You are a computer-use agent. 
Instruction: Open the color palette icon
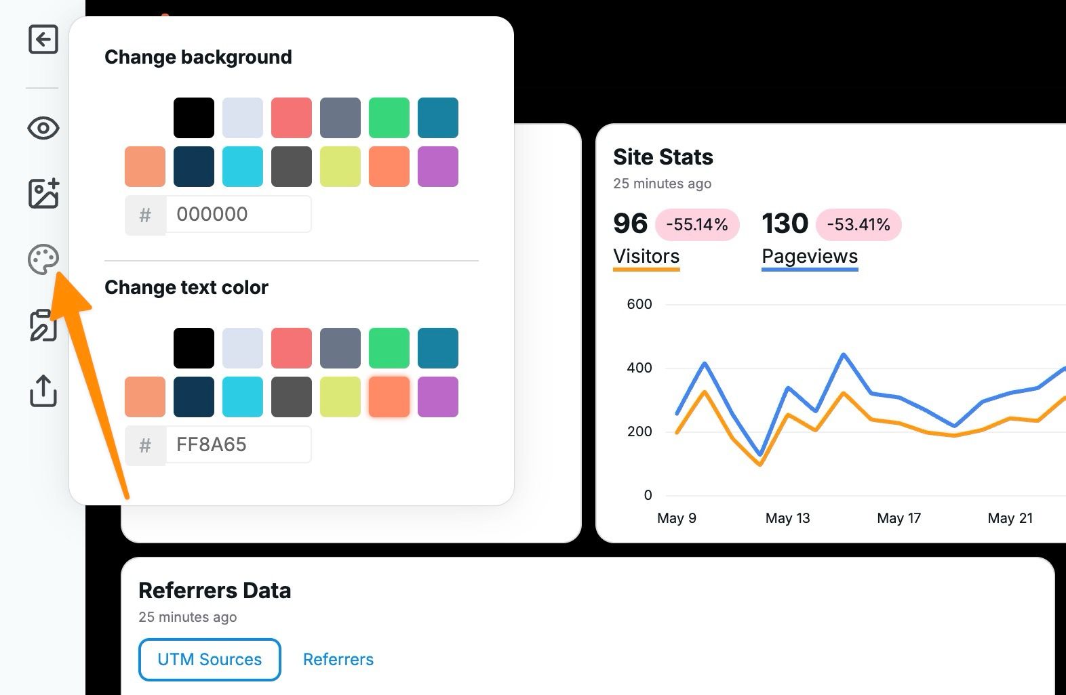tap(43, 259)
